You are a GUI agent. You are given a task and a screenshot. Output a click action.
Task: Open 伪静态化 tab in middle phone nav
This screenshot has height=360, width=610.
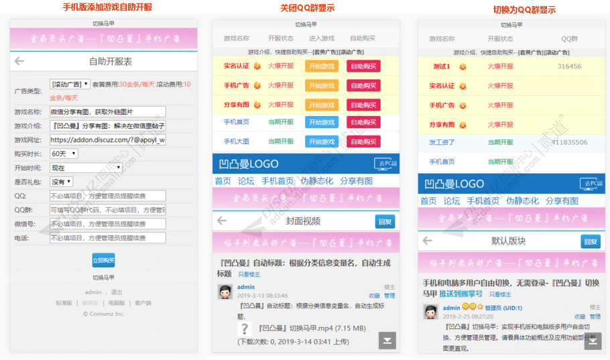(316, 181)
